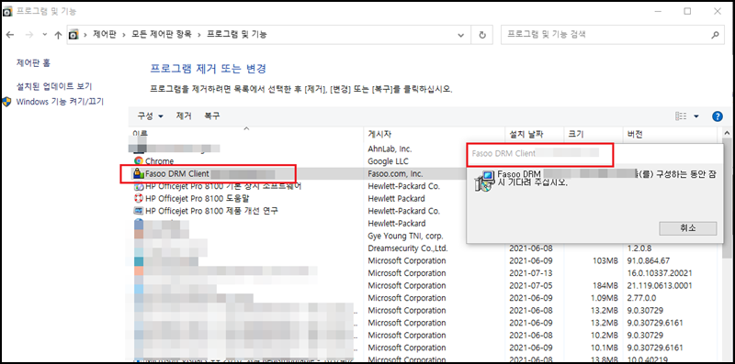The height and width of the screenshot is (364, 735).
Task: Expand the address bar history dropdown
Action: click(x=461, y=35)
